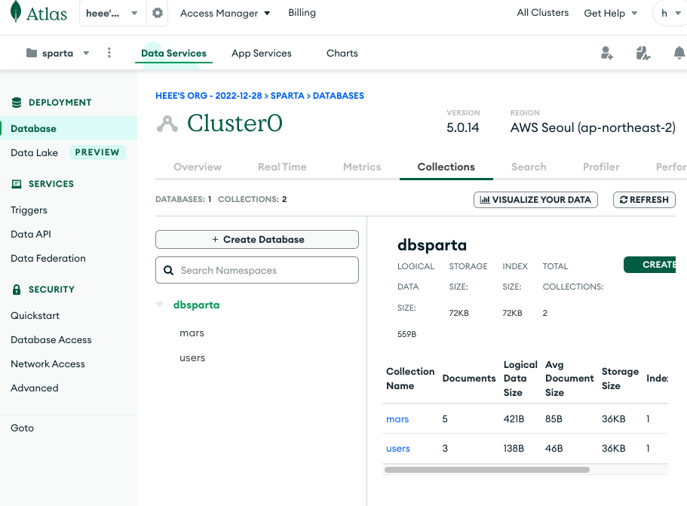The image size is (687, 506).
Task: Open Database Access in the sidebar
Action: (x=51, y=340)
